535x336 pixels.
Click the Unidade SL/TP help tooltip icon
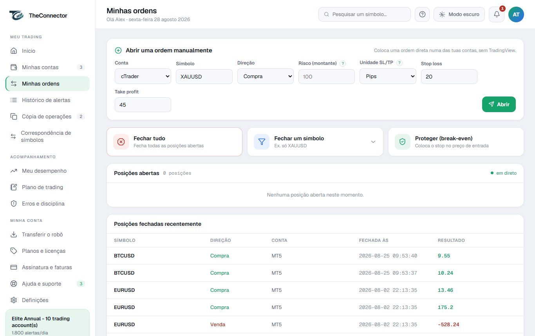pyautogui.click(x=399, y=63)
